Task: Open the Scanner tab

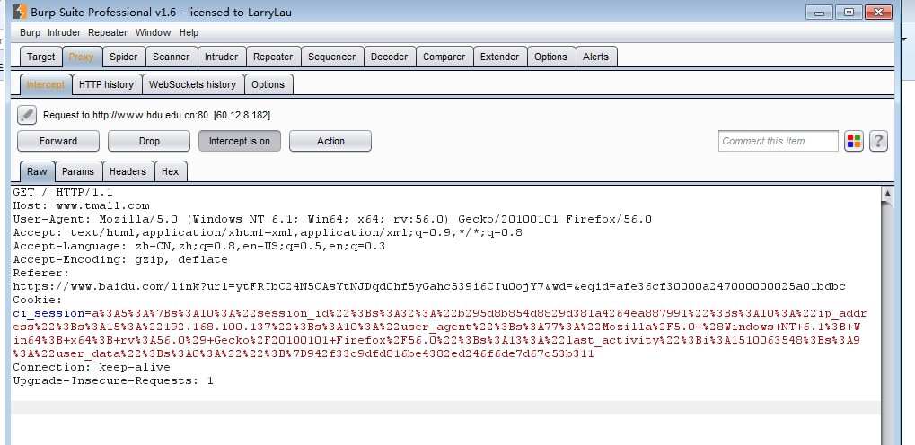Action: pyautogui.click(x=171, y=57)
